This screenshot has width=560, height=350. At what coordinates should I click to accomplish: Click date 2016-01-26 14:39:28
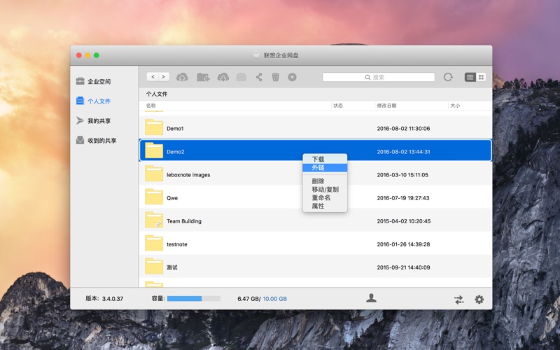tap(403, 244)
